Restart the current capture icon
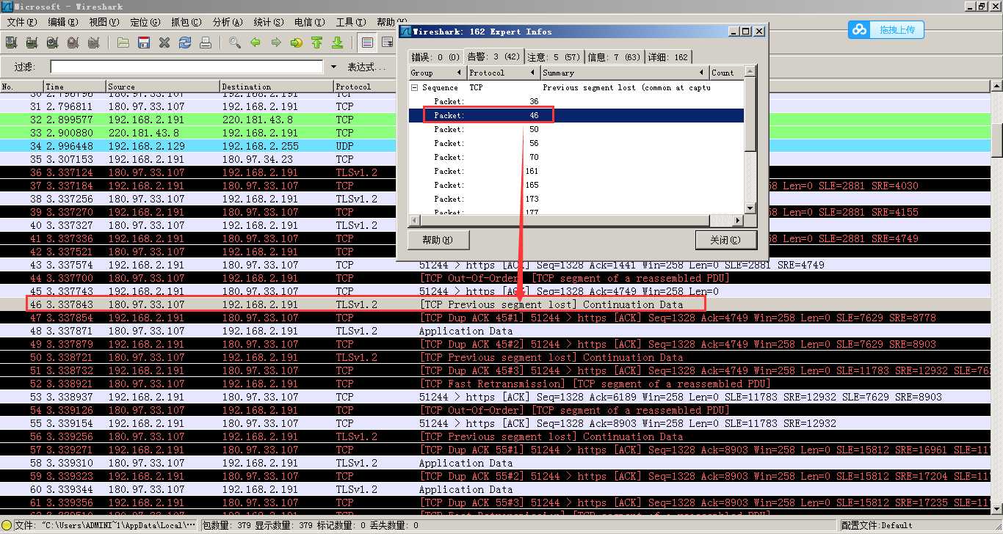Image resolution: width=1003 pixels, height=534 pixels. 94,43
